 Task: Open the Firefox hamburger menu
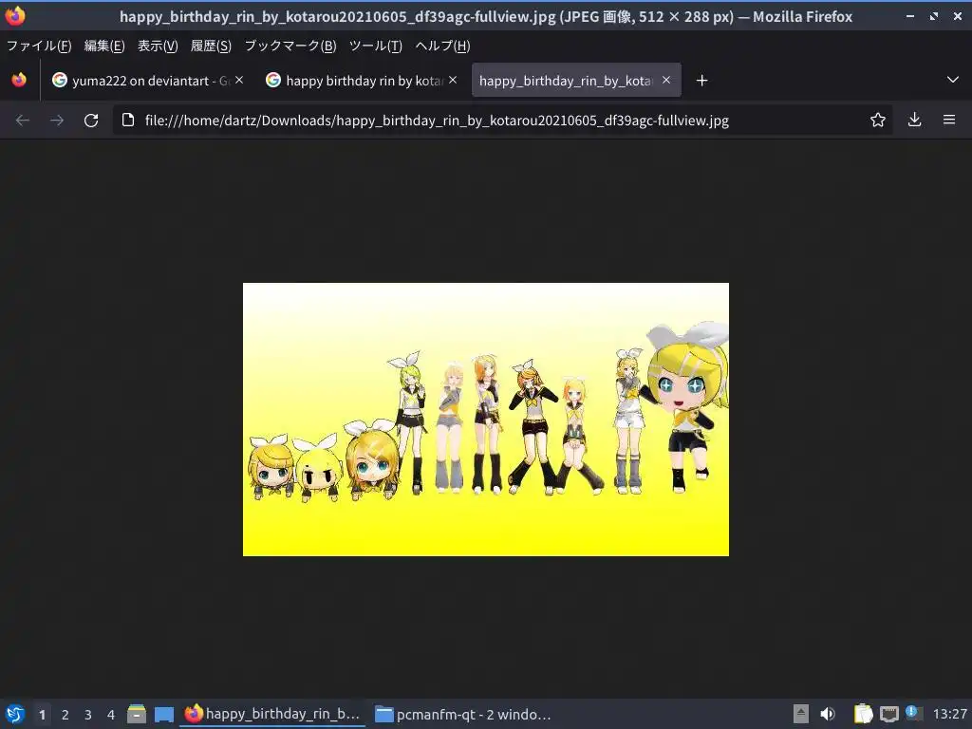coord(949,120)
